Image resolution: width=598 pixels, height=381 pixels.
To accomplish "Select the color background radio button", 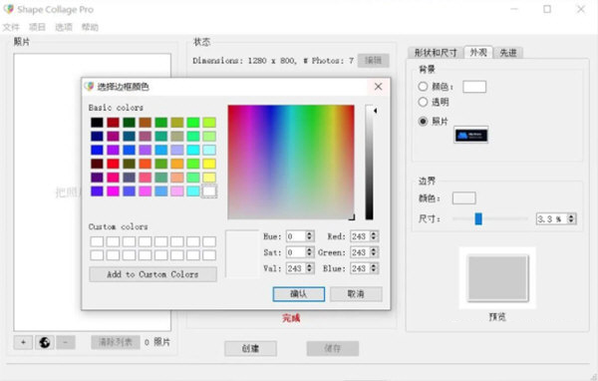I will pyautogui.click(x=423, y=87).
